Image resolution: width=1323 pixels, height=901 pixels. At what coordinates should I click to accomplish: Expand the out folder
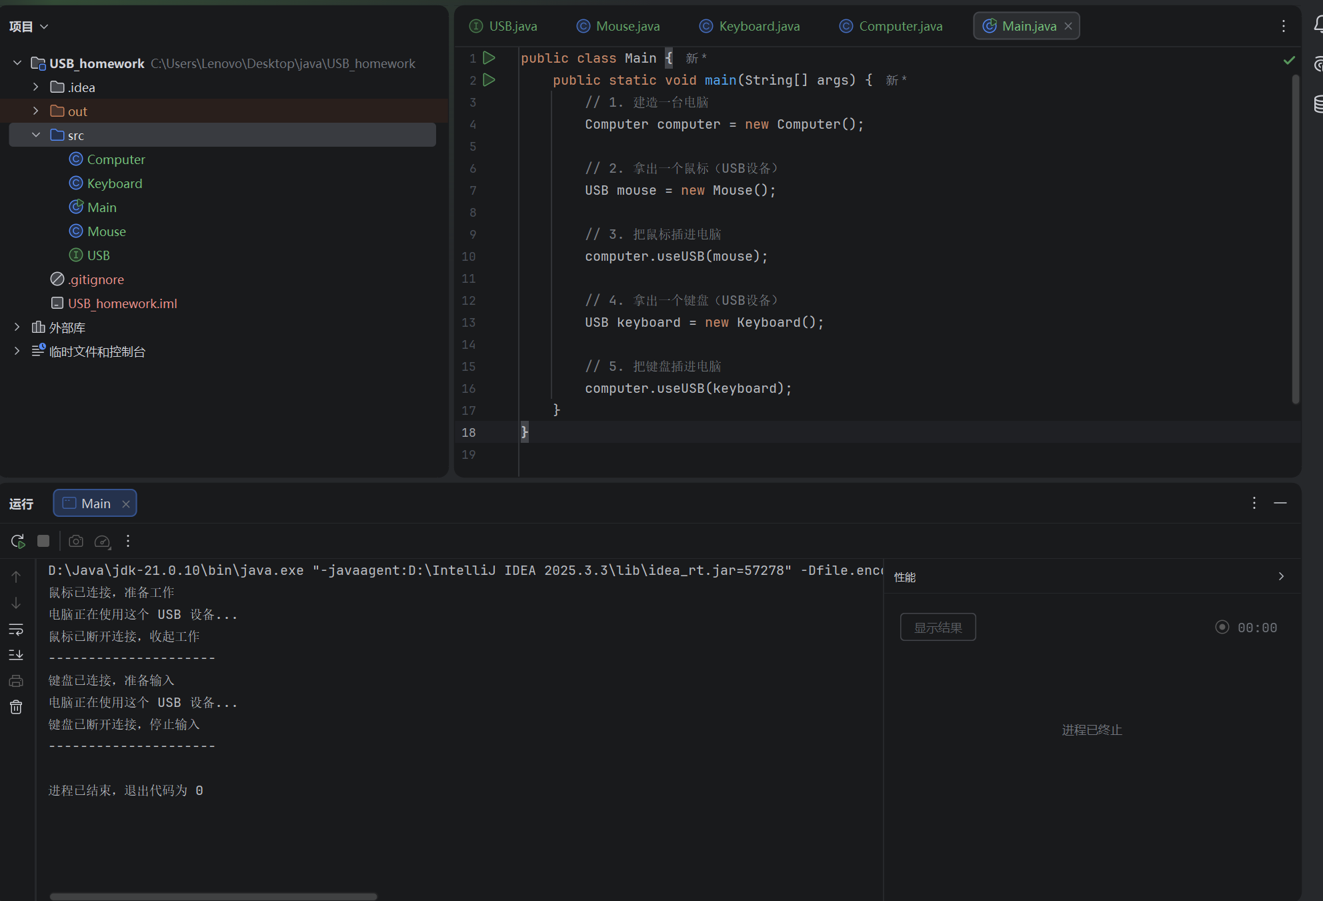pos(36,111)
